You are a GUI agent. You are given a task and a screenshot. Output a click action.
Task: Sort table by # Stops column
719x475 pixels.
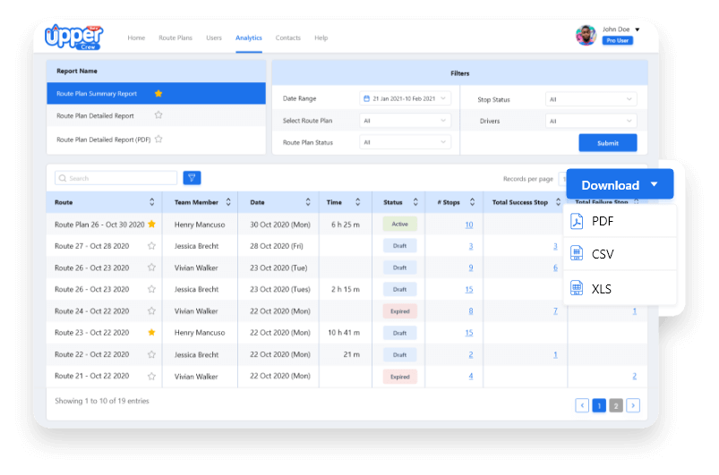point(472,202)
